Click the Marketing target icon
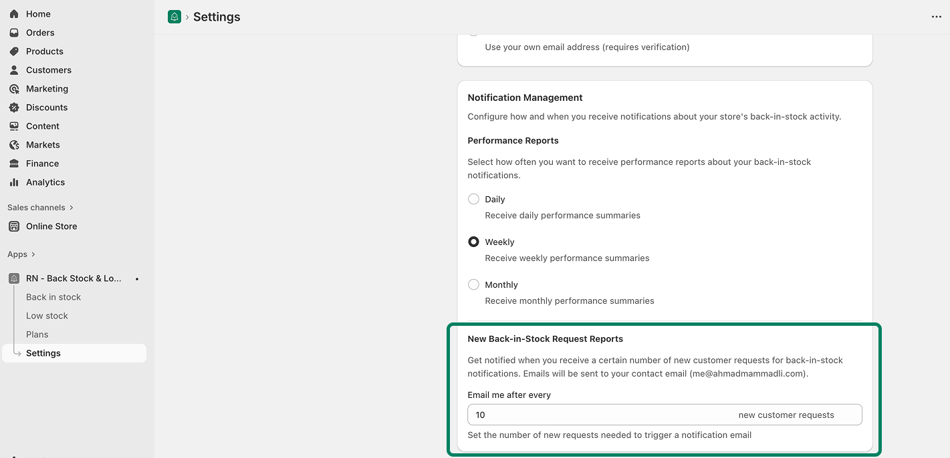Image resolution: width=950 pixels, height=458 pixels. coord(14,89)
